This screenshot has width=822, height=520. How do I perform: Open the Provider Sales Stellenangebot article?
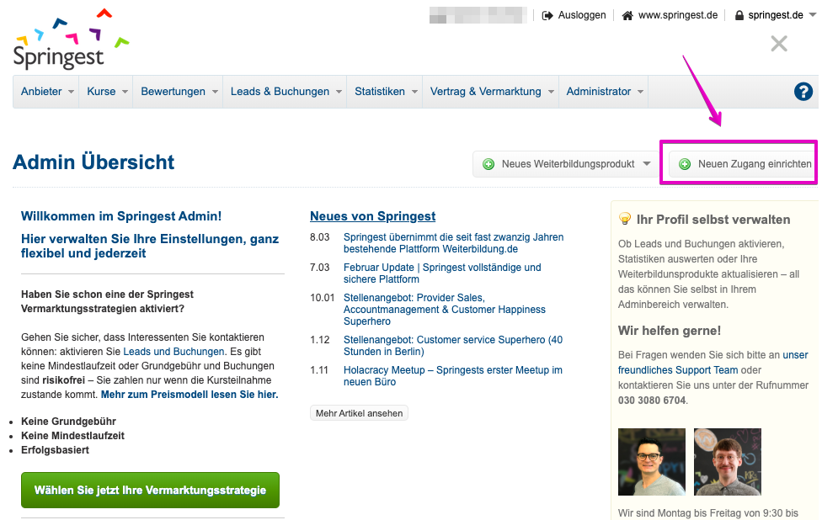(444, 310)
